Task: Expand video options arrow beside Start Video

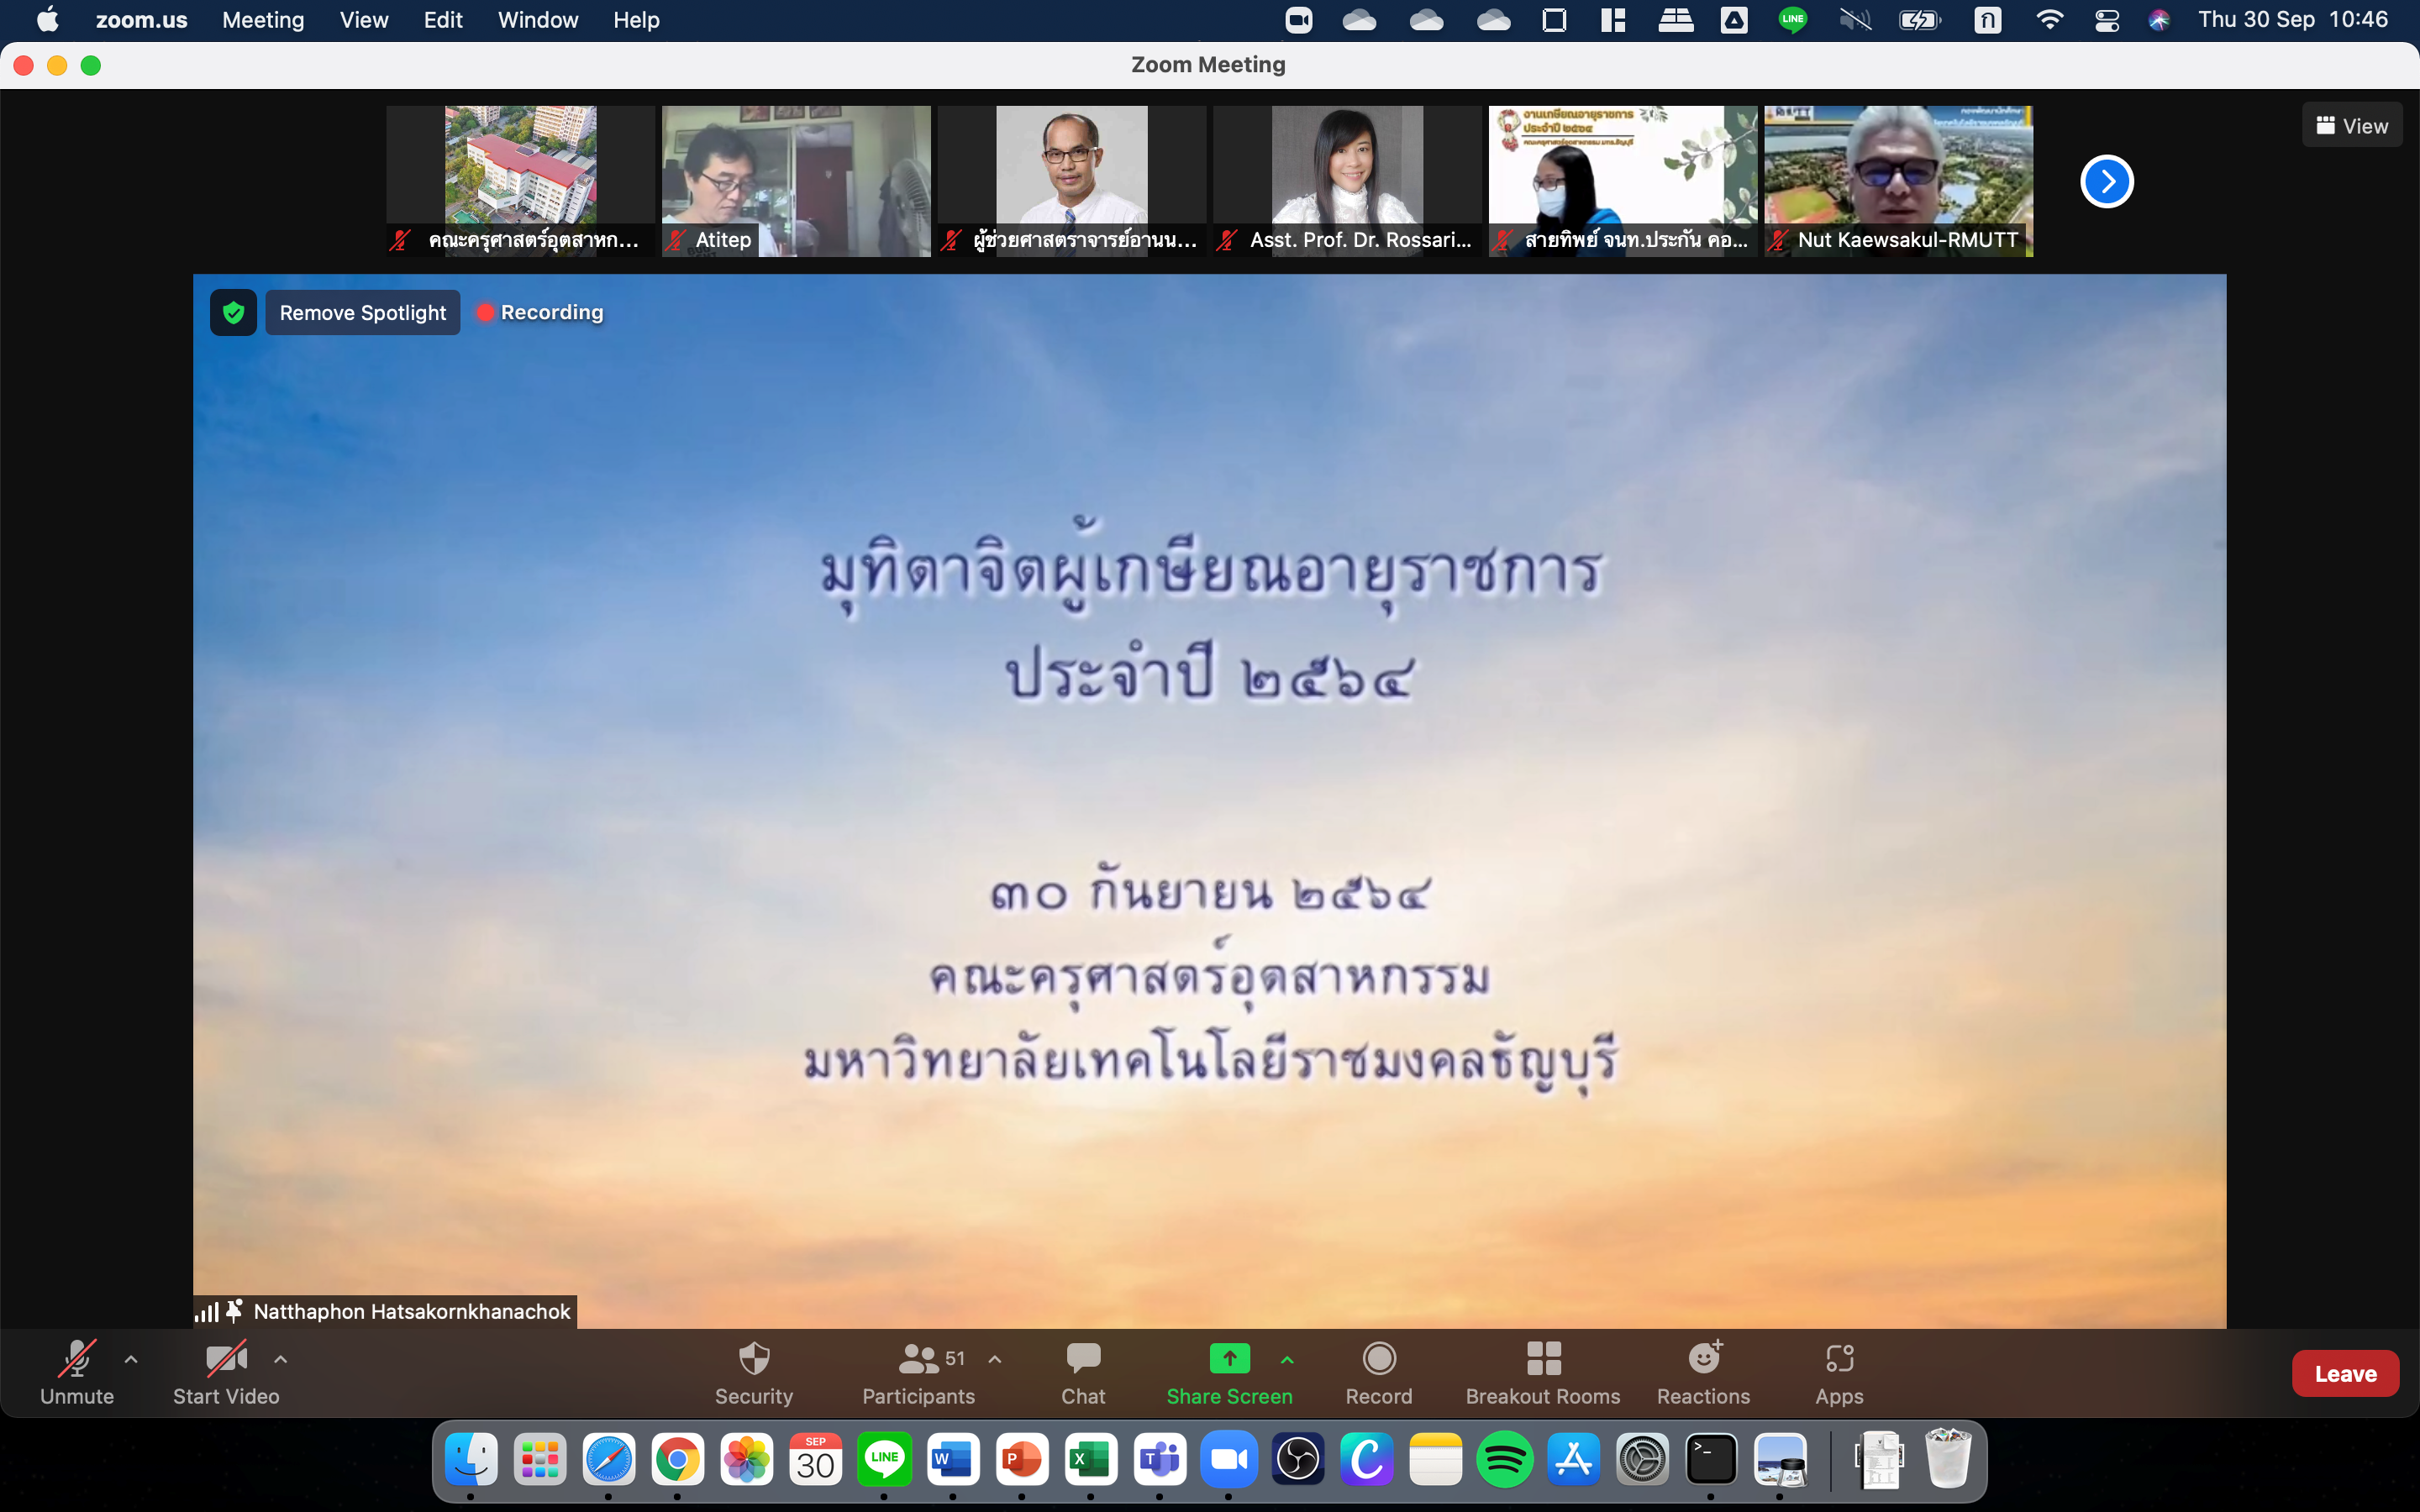Action: 281,1359
